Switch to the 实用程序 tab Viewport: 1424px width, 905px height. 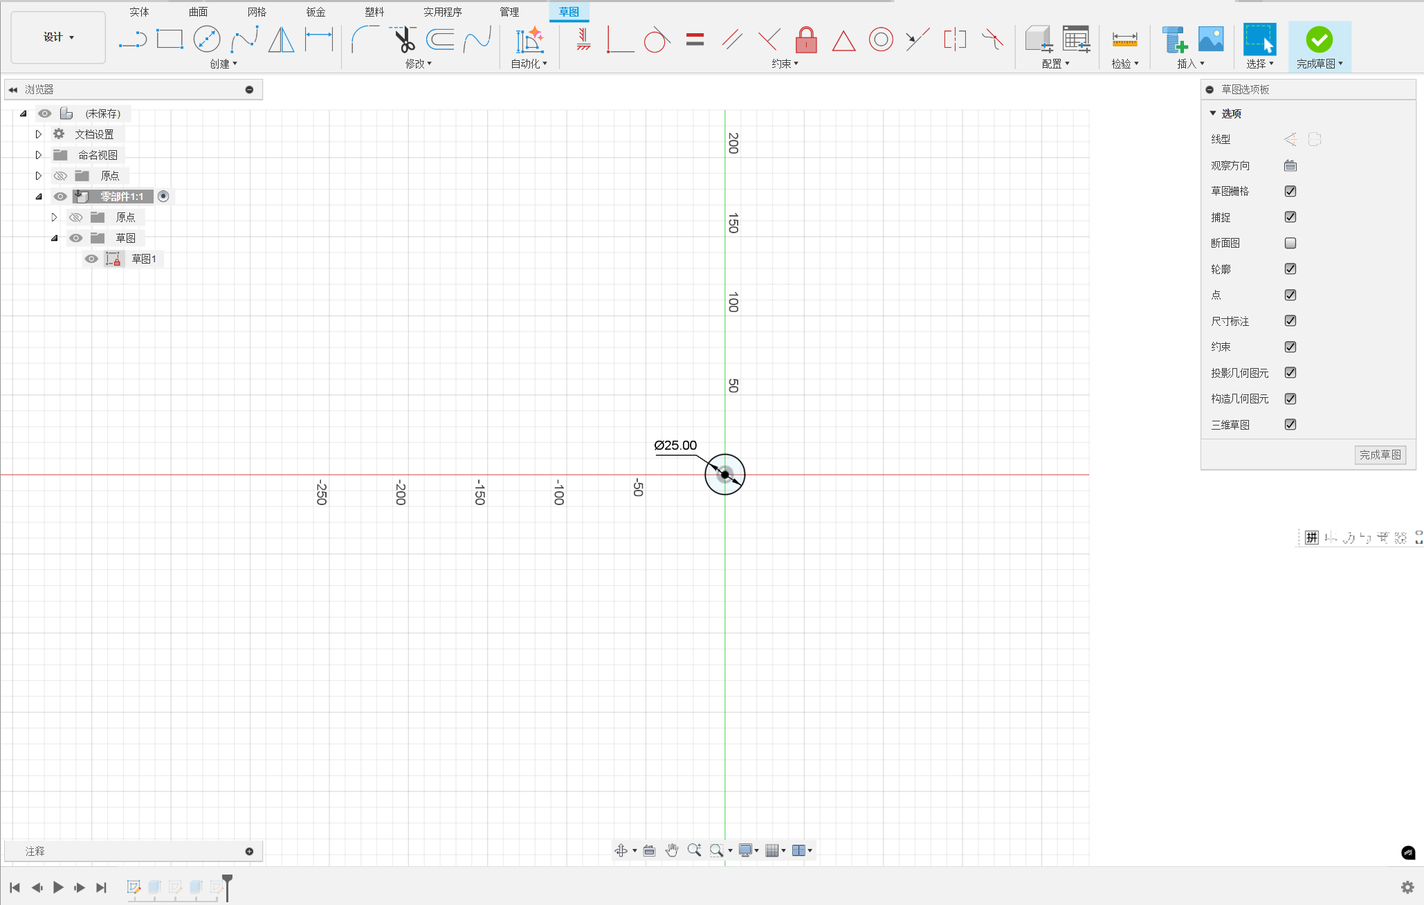443,12
